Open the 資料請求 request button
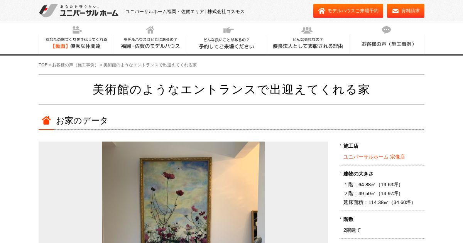Viewport: 463px width, 243px height. (406, 11)
